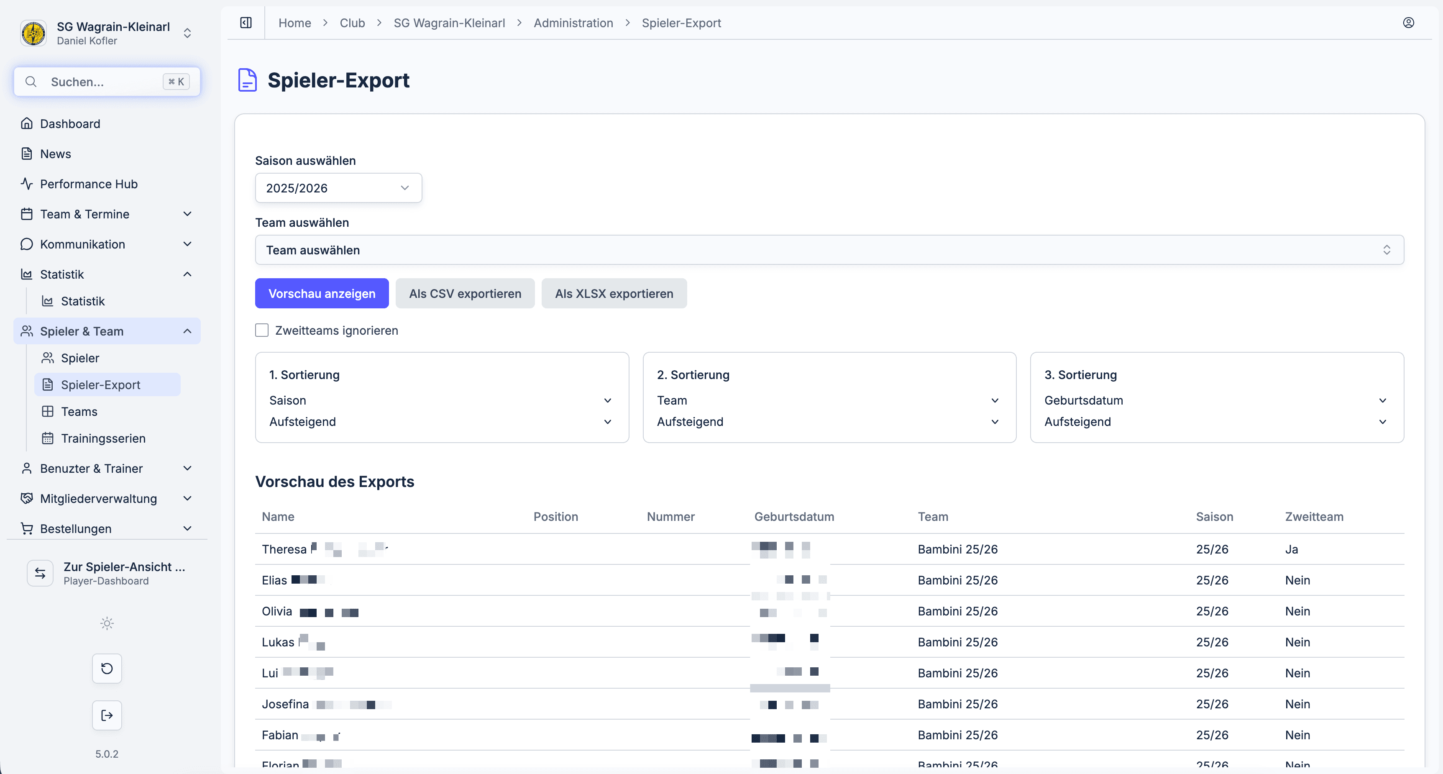1443x774 pixels.
Task: Click Vorschau anzeigen button
Action: tap(322, 294)
